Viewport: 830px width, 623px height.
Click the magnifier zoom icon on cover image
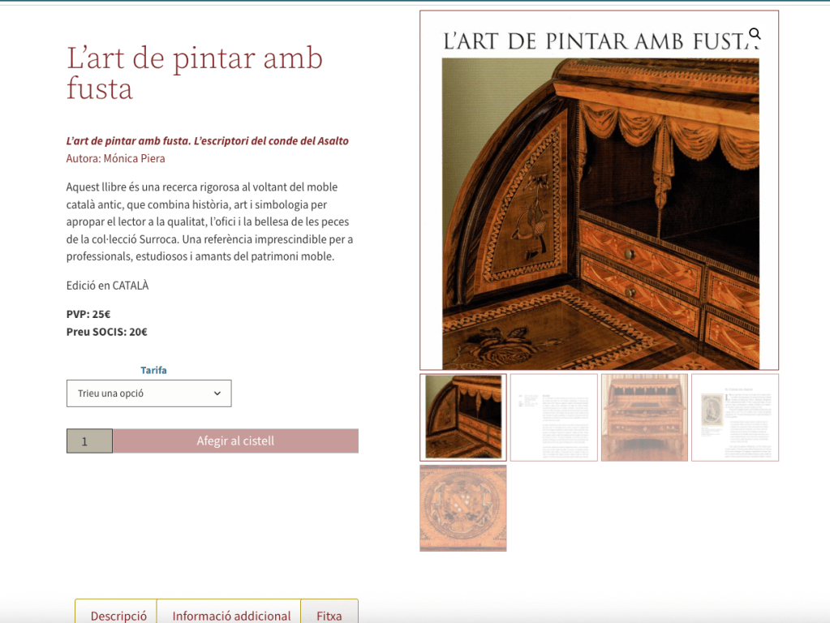tap(755, 34)
